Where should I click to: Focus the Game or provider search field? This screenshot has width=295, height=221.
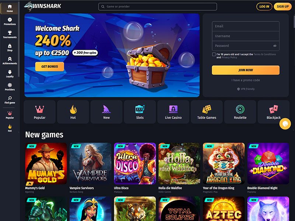[157, 7]
